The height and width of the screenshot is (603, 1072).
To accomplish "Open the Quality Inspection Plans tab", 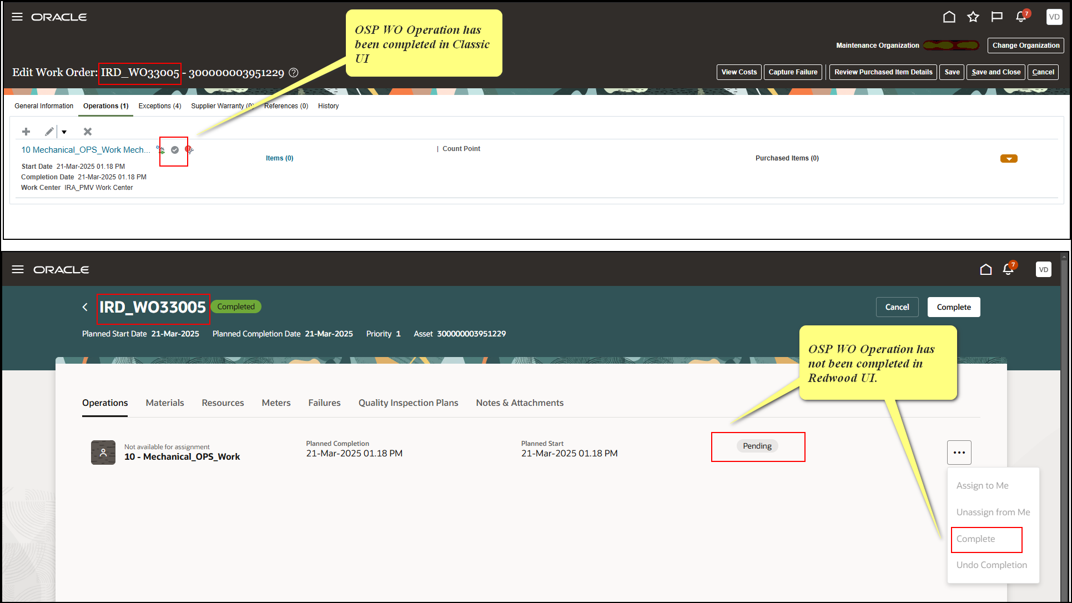I will point(408,403).
